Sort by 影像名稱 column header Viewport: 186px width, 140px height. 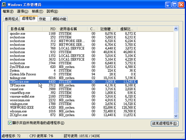pyautogui.click(x=25, y=29)
